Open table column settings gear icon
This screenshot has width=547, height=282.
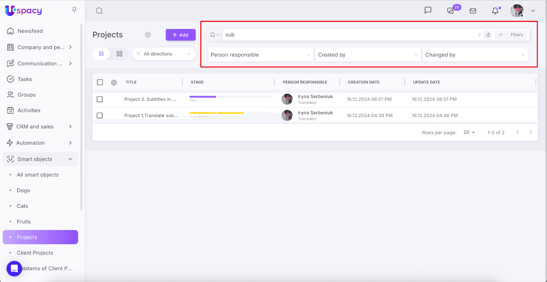click(x=114, y=82)
